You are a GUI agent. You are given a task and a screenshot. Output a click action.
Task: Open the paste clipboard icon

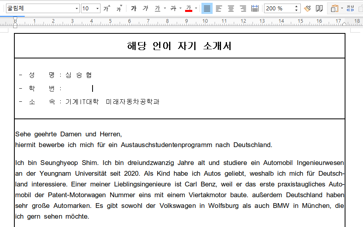pos(334,8)
